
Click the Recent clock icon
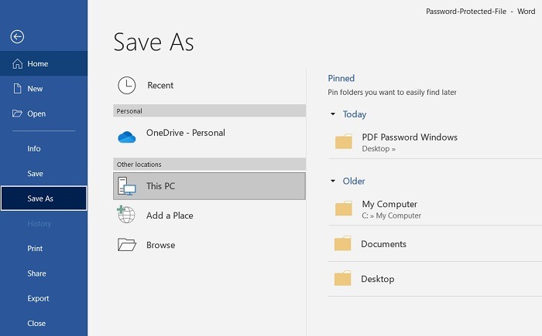pyautogui.click(x=126, y=85)
